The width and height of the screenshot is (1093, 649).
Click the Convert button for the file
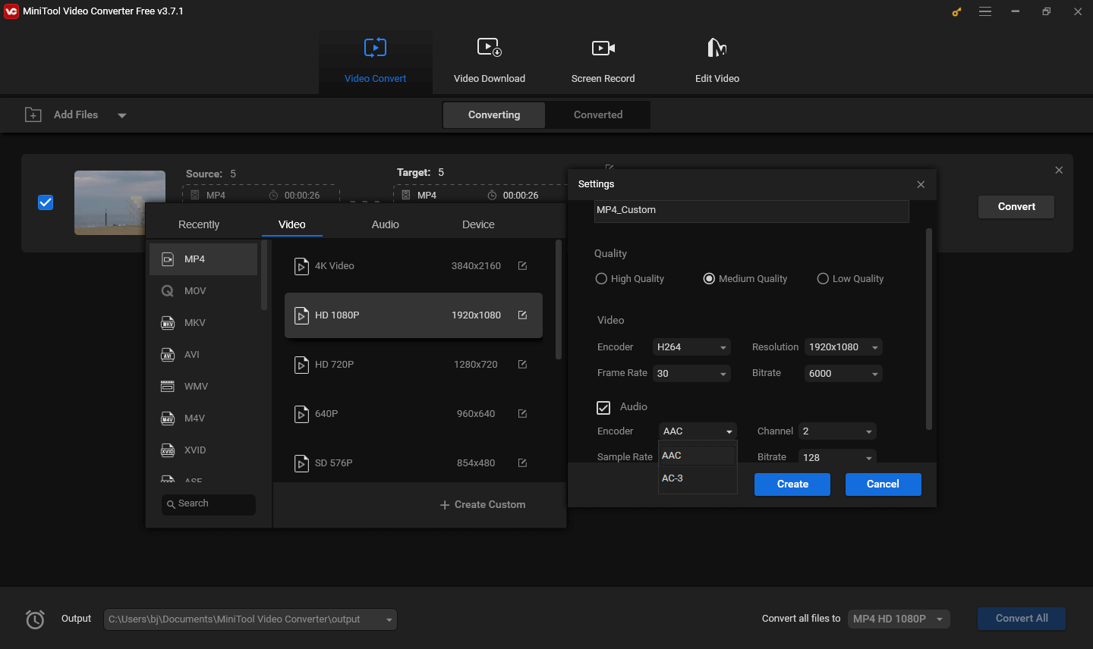pos(1016,207)
